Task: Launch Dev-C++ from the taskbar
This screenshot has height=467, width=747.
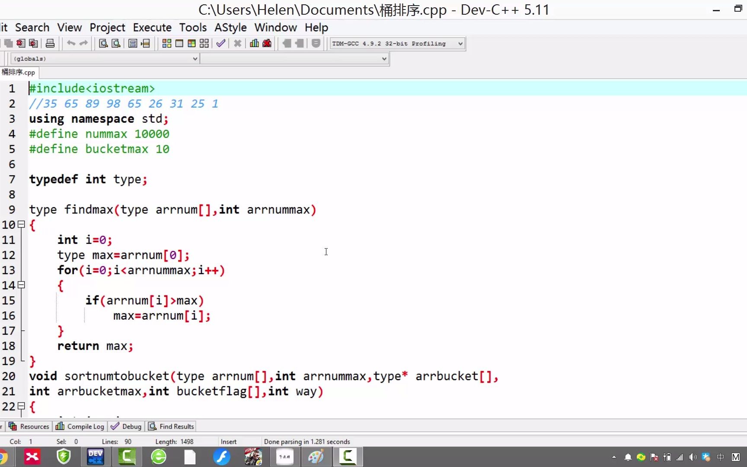Action: 95,457
